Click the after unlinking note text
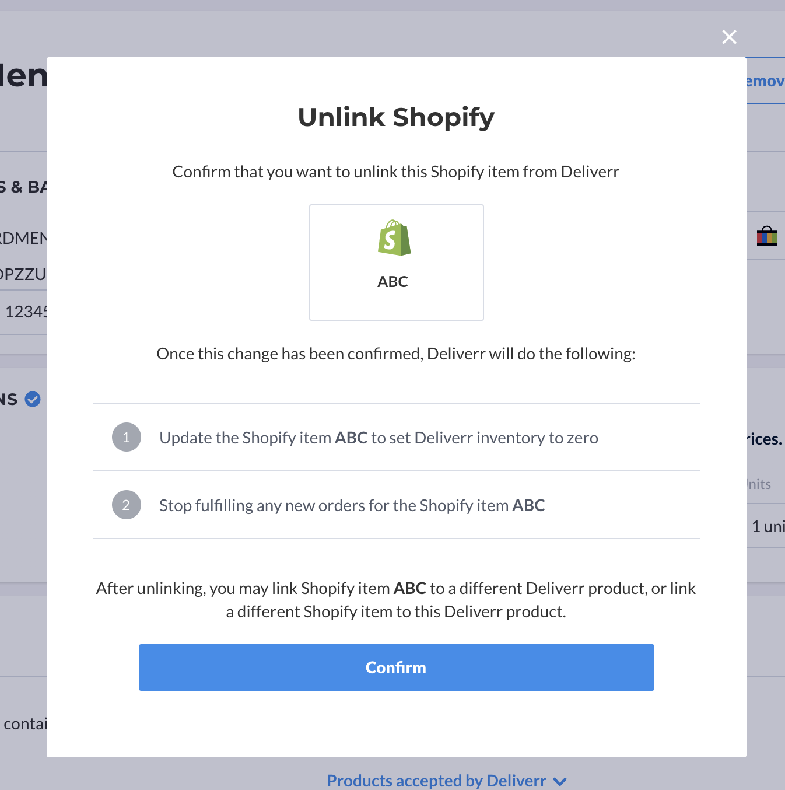This screenshot has height=790, width=785. (x=396, y=600)
